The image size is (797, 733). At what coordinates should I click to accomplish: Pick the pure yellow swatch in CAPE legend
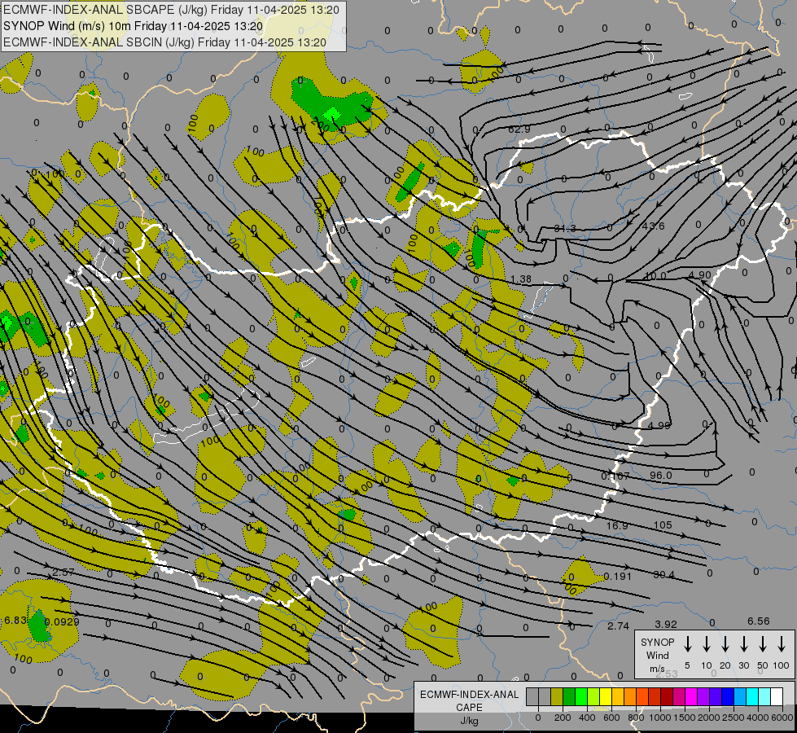click(x=606, y=697)
